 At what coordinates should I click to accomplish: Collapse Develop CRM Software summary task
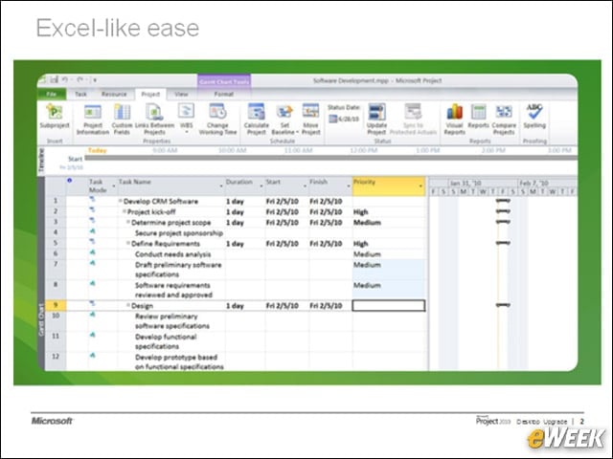click(x=121, y=201)
